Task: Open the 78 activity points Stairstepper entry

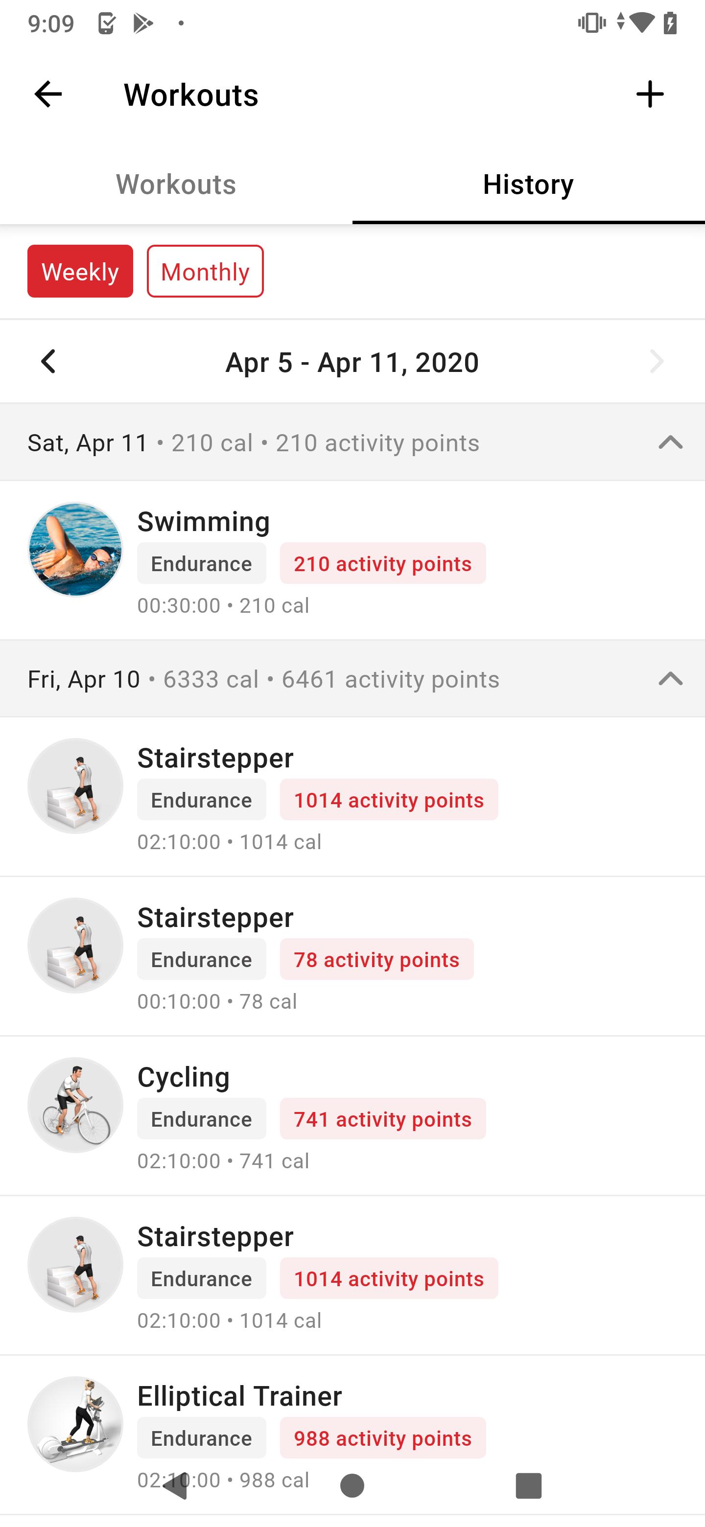Action: pos(352,957)
